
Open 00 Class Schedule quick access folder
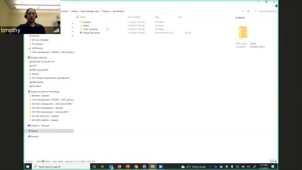(x=40, y=40)
